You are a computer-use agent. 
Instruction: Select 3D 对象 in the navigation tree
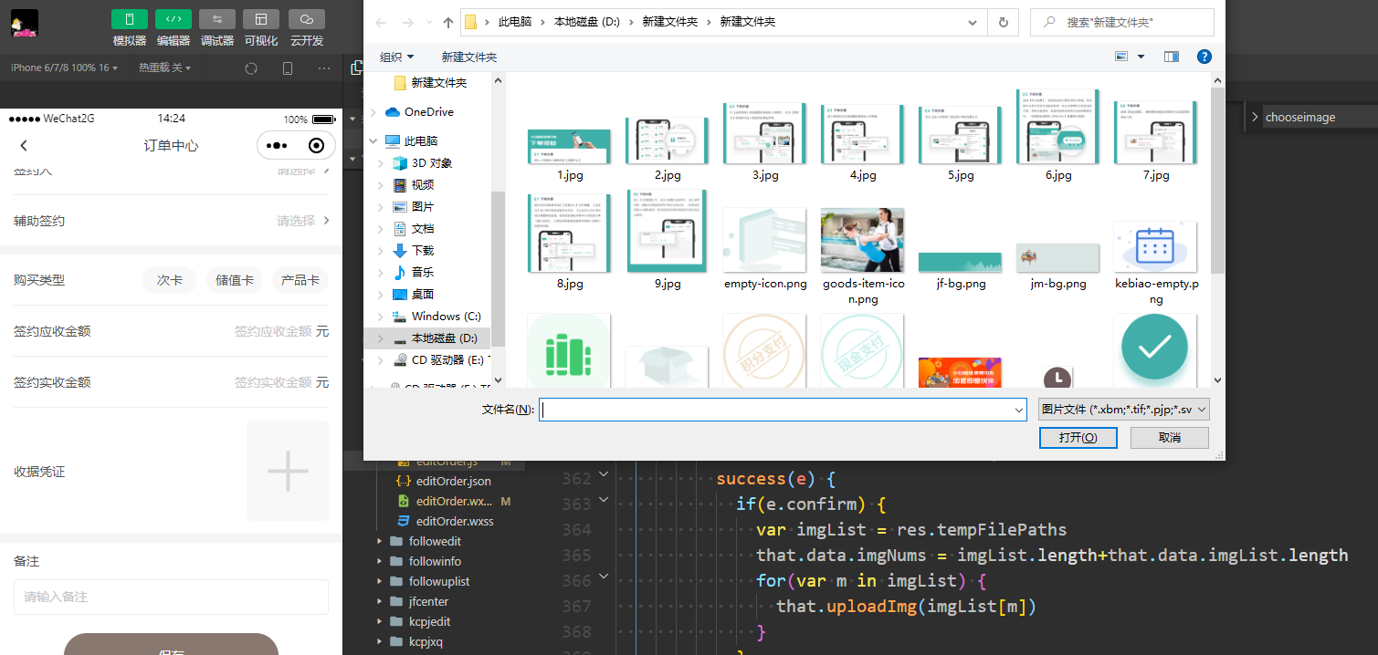(431, 162)
